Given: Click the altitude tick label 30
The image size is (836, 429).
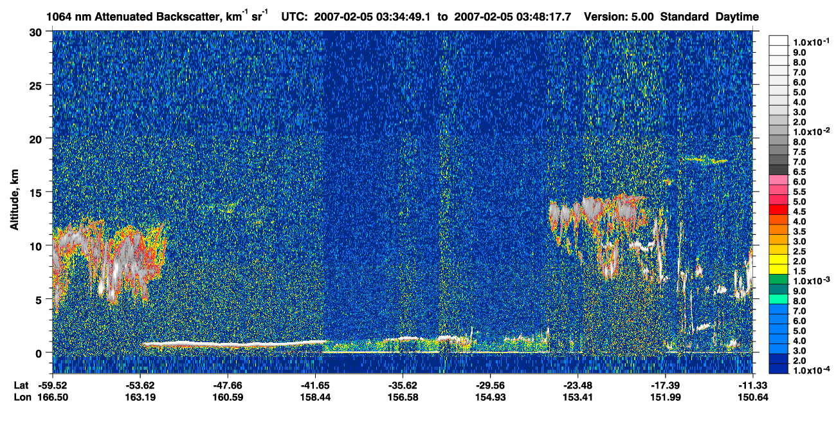Looking at the screenshot, I should pos(38,32).
